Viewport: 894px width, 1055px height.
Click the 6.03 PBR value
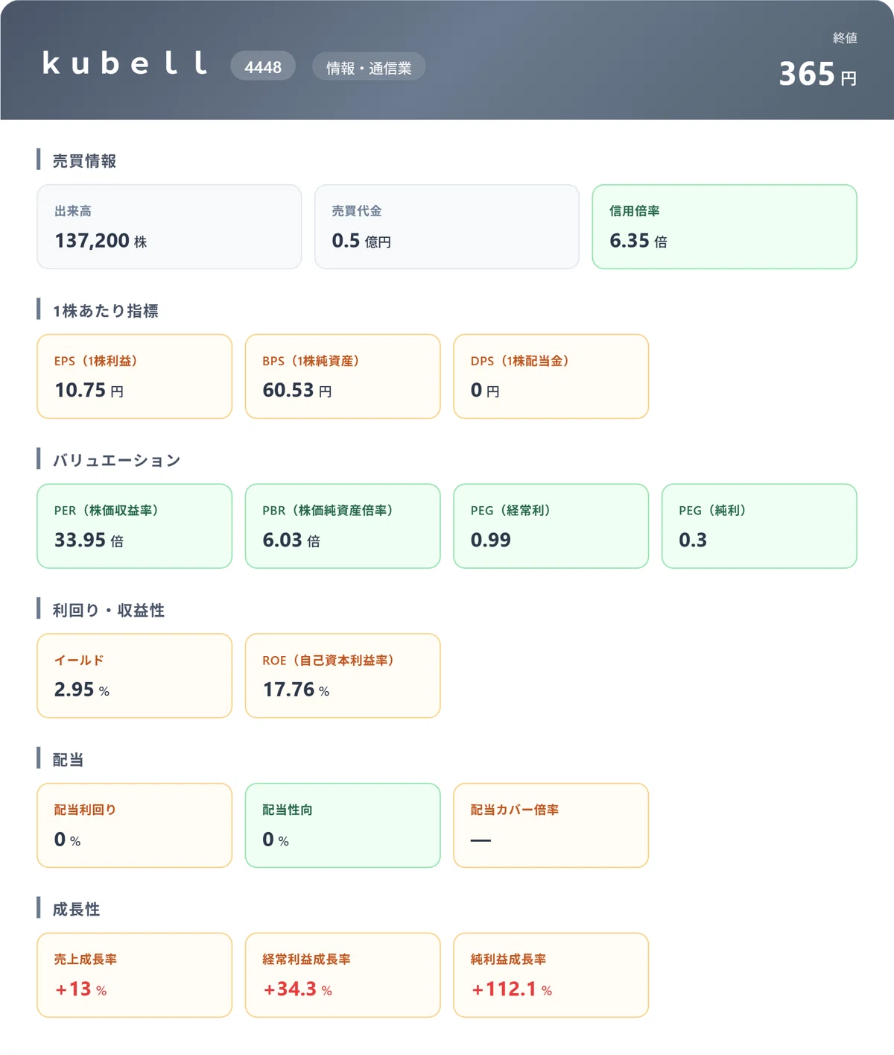[x=282, y=540]
